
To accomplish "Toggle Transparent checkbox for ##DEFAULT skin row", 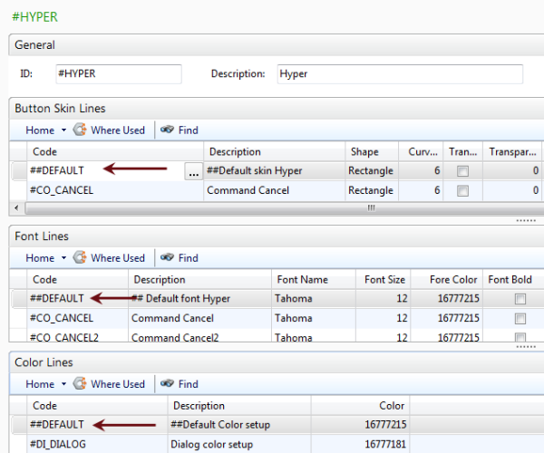I will pyautogui.click(x=463, y=171).
